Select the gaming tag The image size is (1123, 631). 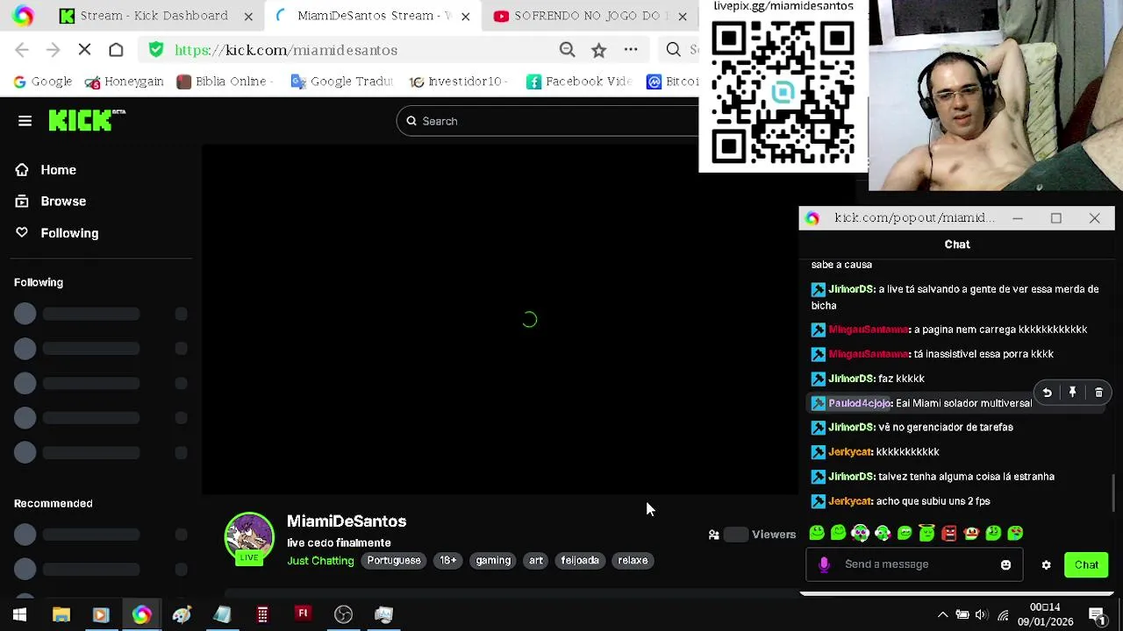[493, 561]
